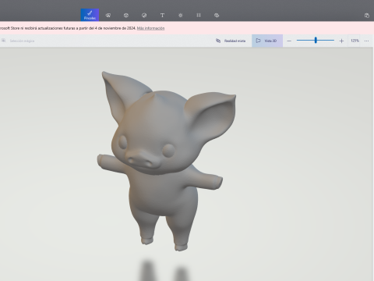Zoom in with the plus button
374x281 pixels.
click(x=341, y=41)
